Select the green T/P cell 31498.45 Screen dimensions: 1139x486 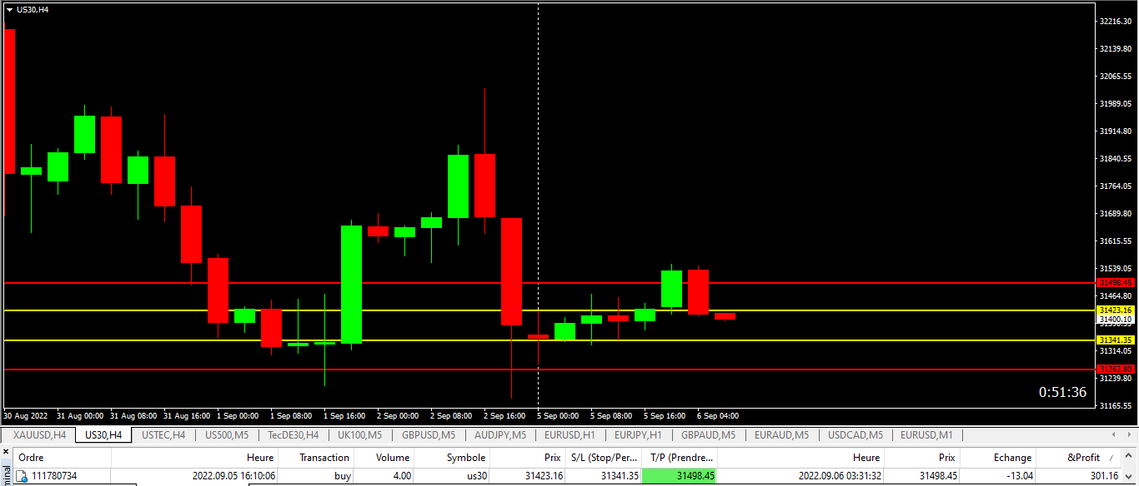point(679,476)
